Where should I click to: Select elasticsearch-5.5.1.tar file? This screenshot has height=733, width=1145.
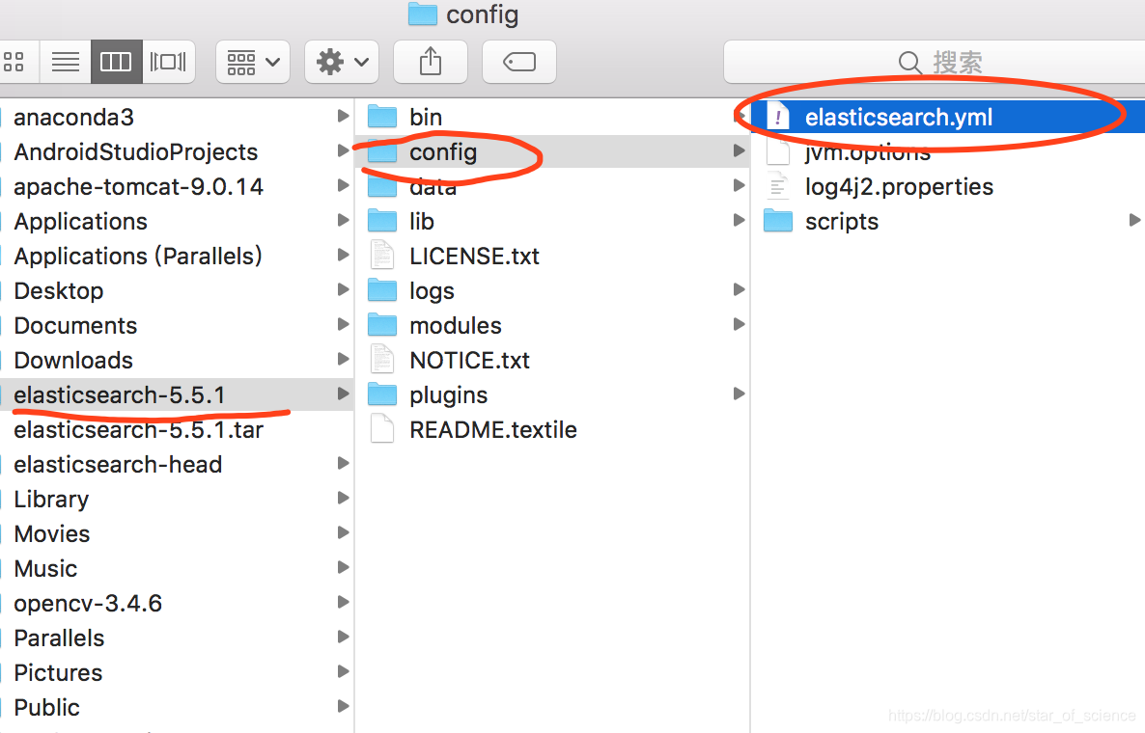(177, 429)
